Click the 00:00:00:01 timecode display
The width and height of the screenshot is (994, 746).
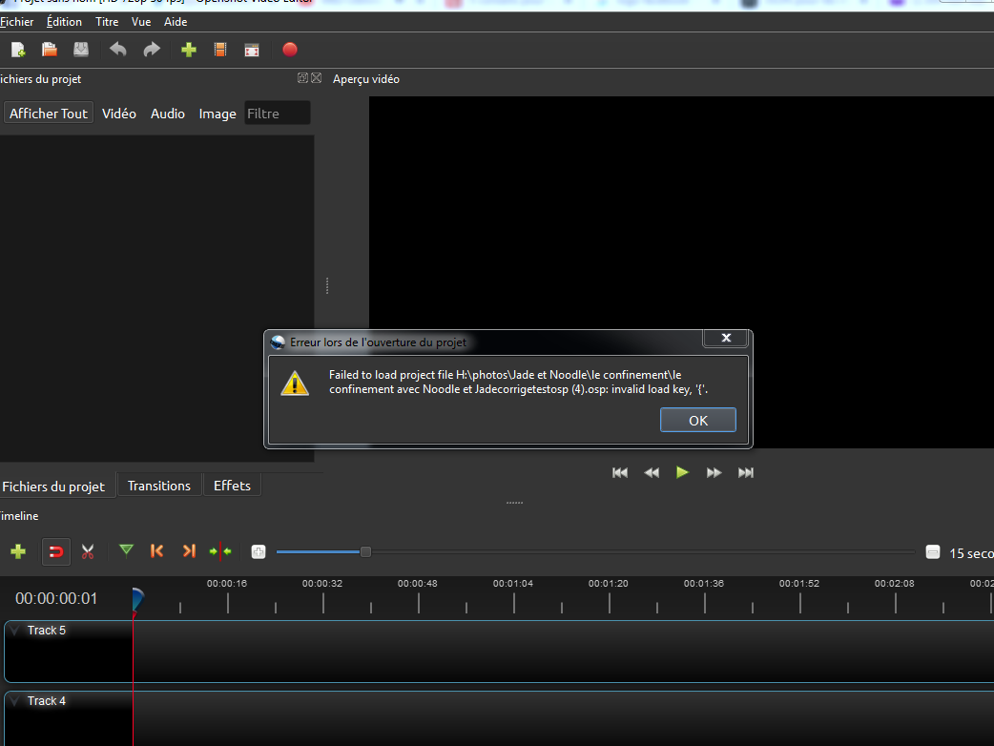[56, 598]
